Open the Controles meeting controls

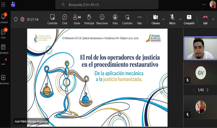pyautogui.click(x=127, y=19)
